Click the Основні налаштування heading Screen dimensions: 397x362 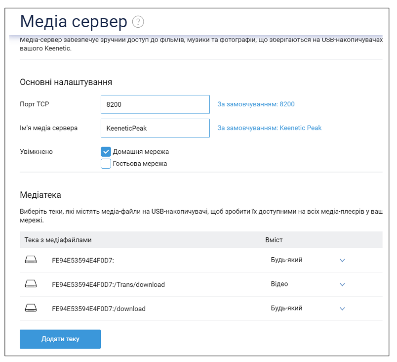(x=66, y=82)
